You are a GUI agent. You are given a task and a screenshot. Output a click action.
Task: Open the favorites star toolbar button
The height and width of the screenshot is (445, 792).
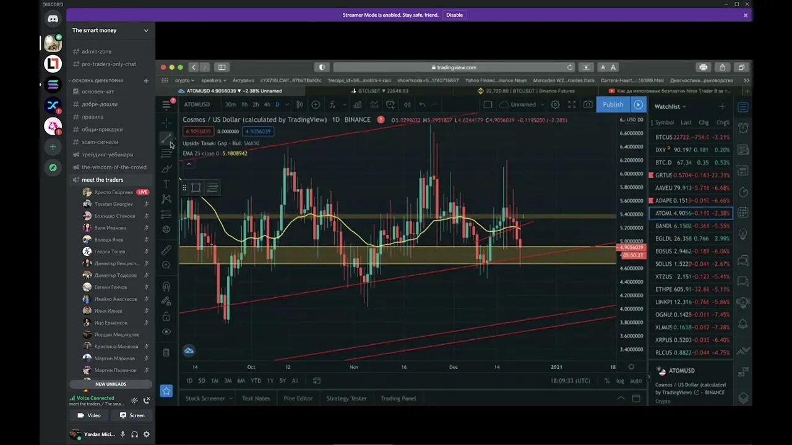coord(166,391)
